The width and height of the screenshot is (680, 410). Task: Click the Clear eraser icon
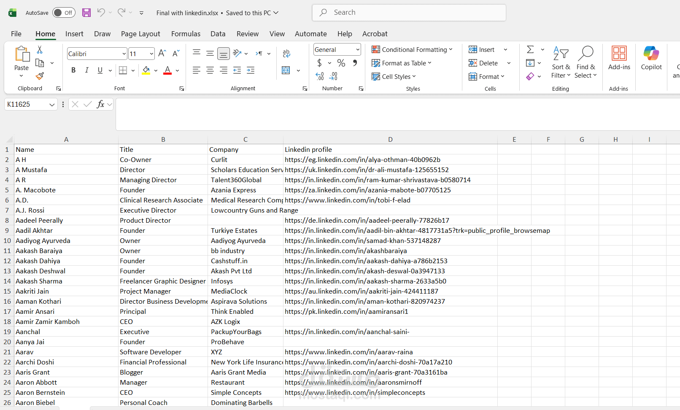530,76
